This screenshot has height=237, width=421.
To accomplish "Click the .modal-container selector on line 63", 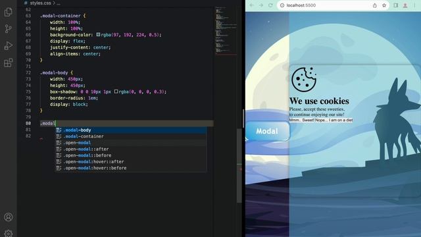I will pos(61,16).
